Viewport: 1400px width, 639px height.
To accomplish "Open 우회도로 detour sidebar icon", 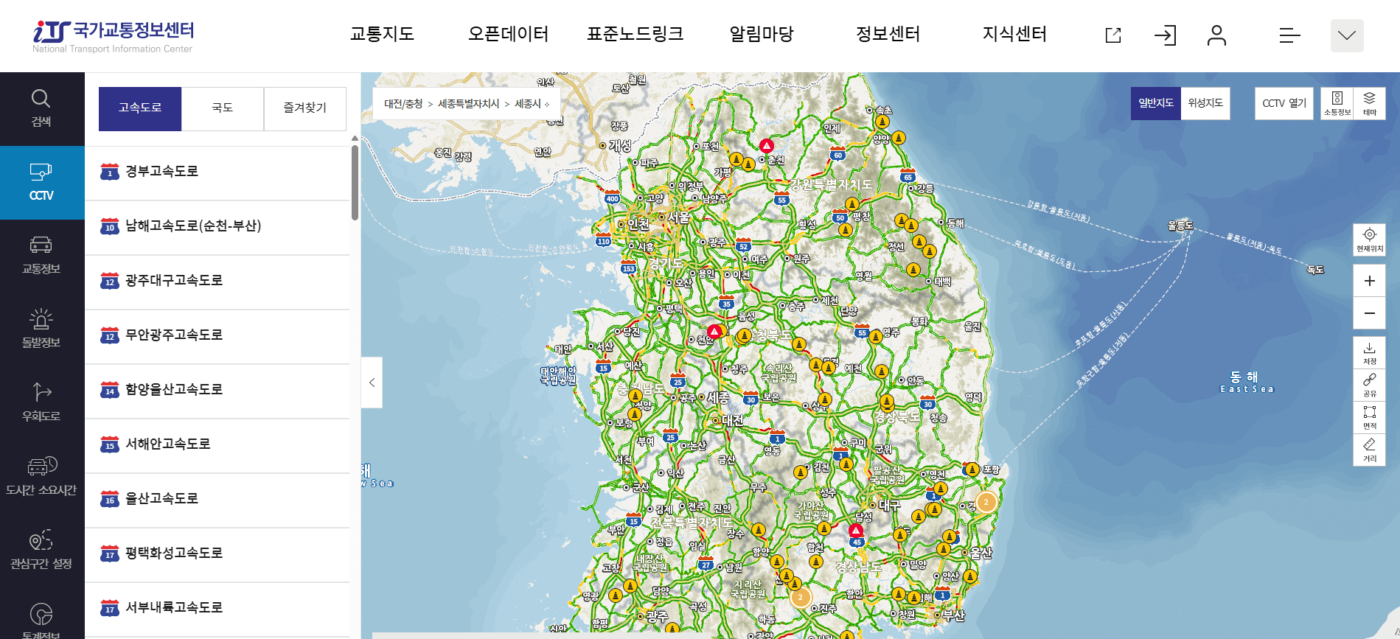I will pyautogui.click(x=41, y=403).
